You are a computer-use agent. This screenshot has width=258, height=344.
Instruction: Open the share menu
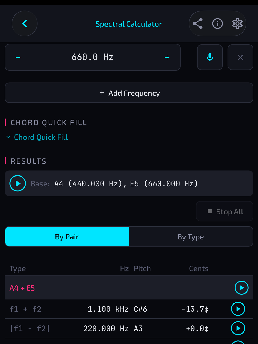pyautogui.click(x=198, y=23)
